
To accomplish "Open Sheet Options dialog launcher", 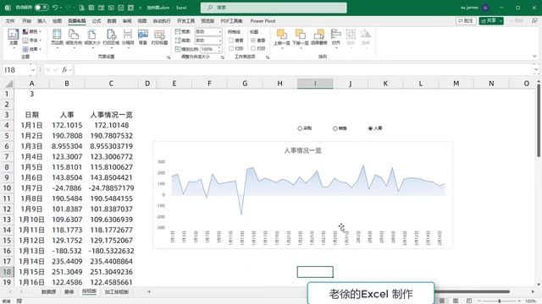I will 268,57.
